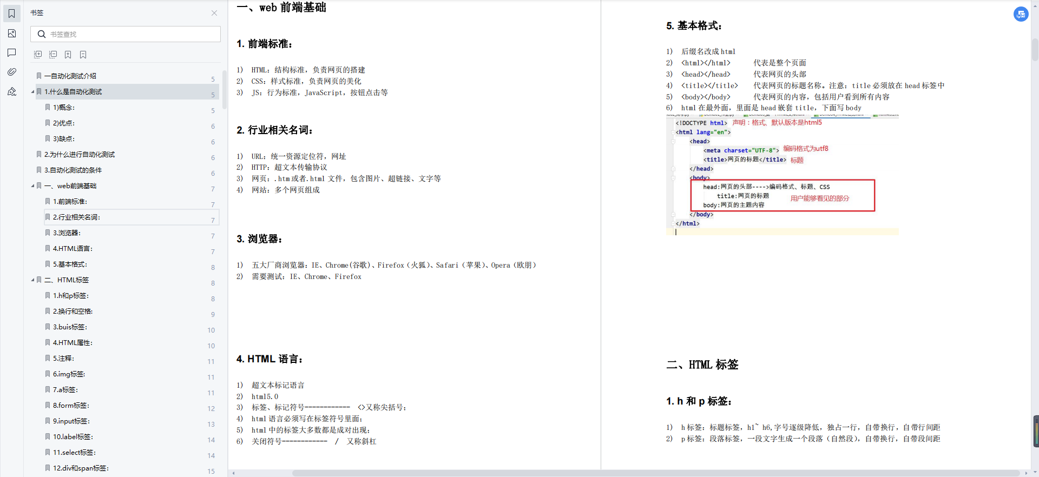Focus the 书签查找 search field
1039x477 pixels.
pyautogui.click(x=126, y=34)
